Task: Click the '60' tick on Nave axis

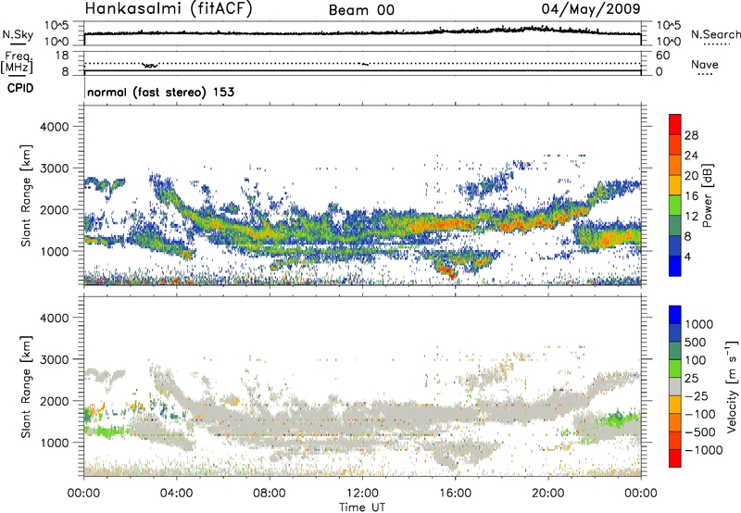Action: tap(662, 56)
